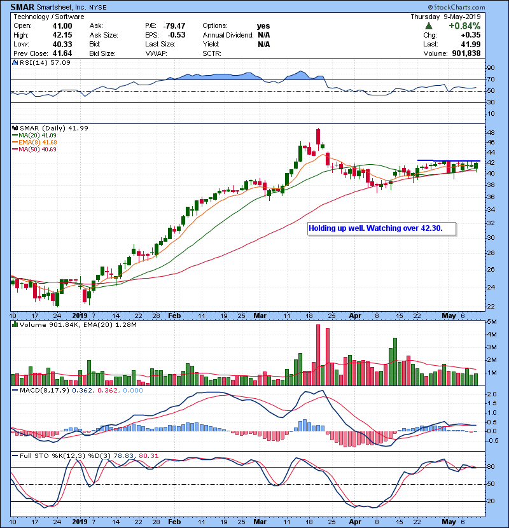509x528 pixels.
Task: Click the High value 42.15
Action: click(x=62, y=35)
